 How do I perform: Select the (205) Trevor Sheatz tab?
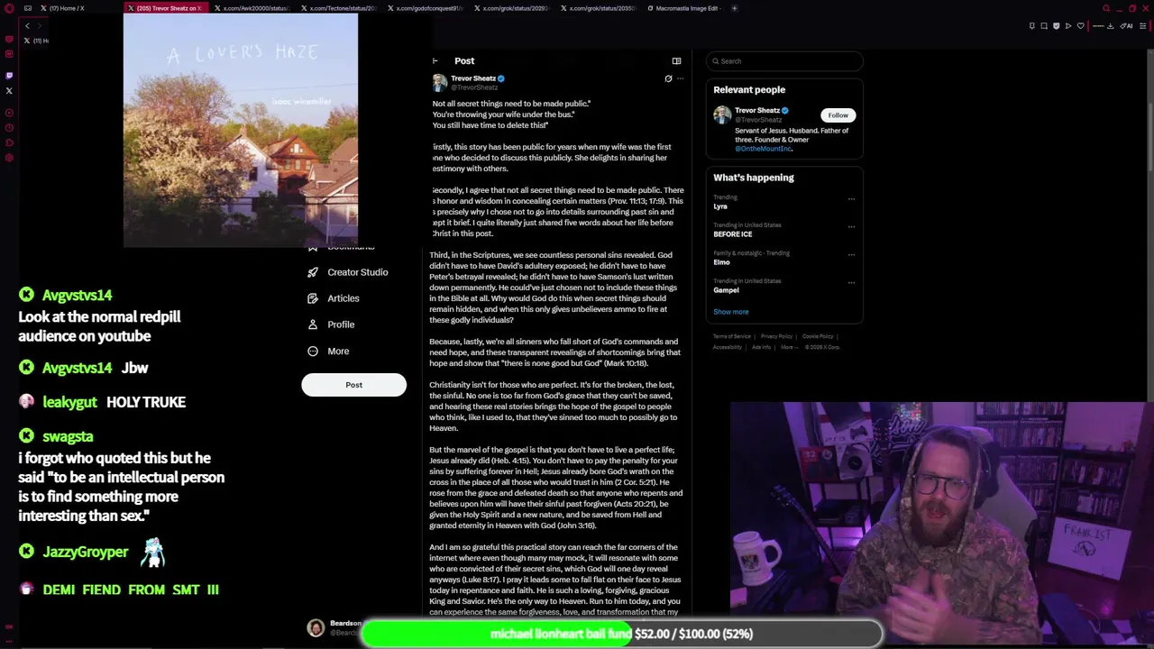165,8
